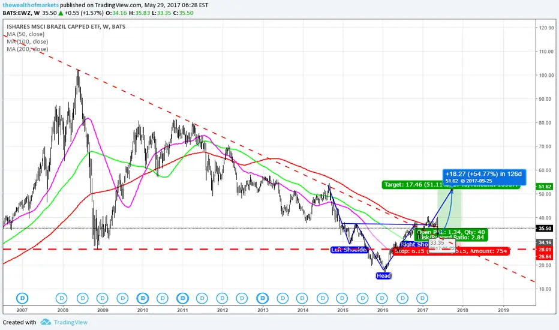Click the 2019 label on the time axis
The width and height of the screenshot is (559, 330).
(x=503, y=310)
